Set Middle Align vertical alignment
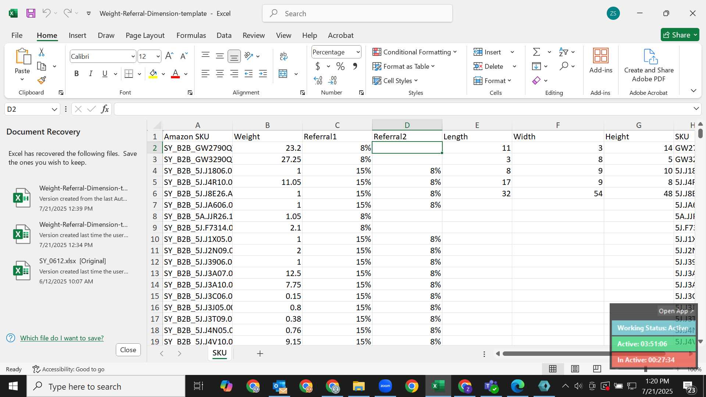This screenshot has width=706, height=397. [x=220, y=56]
